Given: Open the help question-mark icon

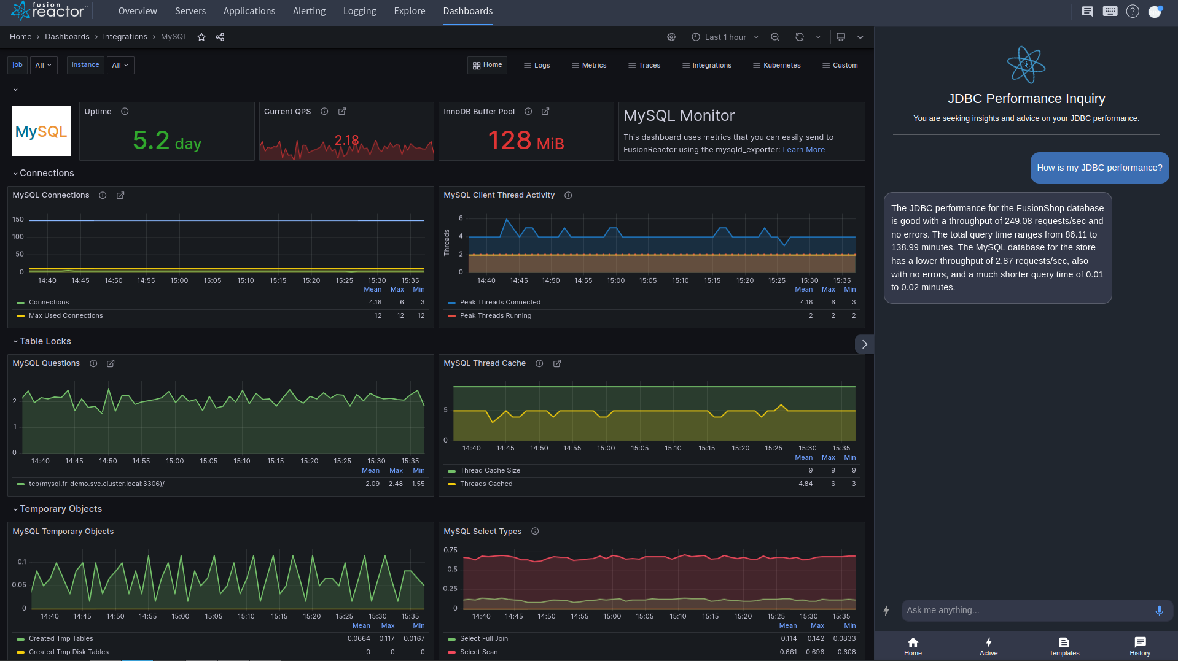Looking at the screenshot, I should (x=1133, y=11).
